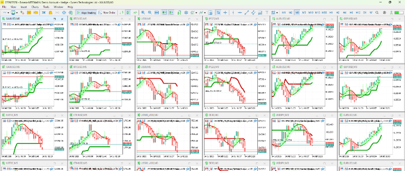
Task: Zoom in on the chart
Action: (x=143, y=12)
